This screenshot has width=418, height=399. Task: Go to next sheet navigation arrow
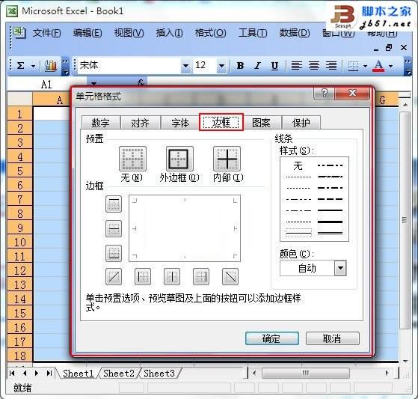[x=37, y=373]
